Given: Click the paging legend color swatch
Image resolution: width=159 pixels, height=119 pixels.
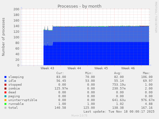Looking at the screenshot, I should (5, 96).
